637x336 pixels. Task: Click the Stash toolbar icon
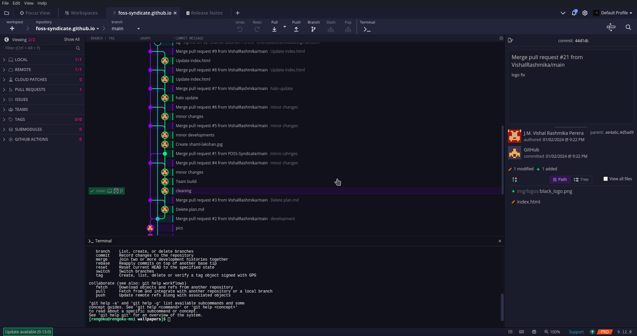331,29
